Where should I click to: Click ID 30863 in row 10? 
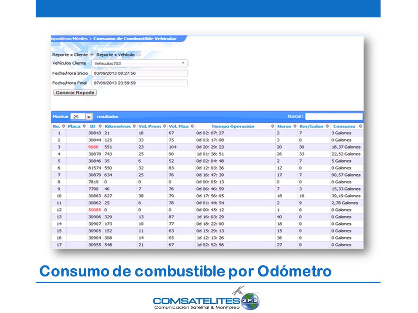[94, 196]
